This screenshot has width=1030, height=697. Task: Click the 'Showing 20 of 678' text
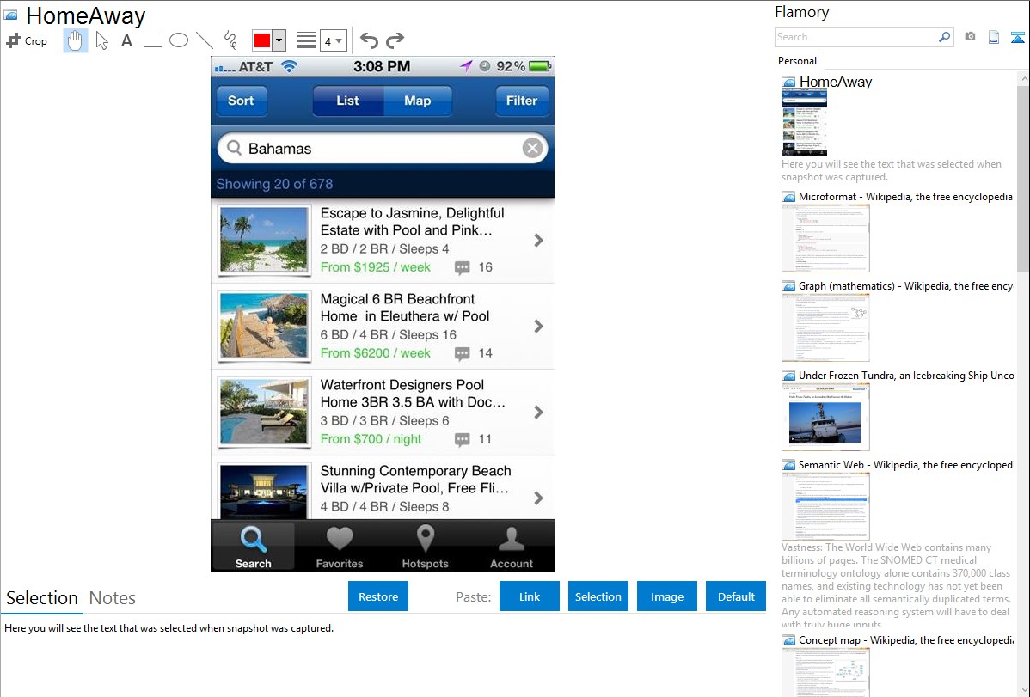click(274, 184)
